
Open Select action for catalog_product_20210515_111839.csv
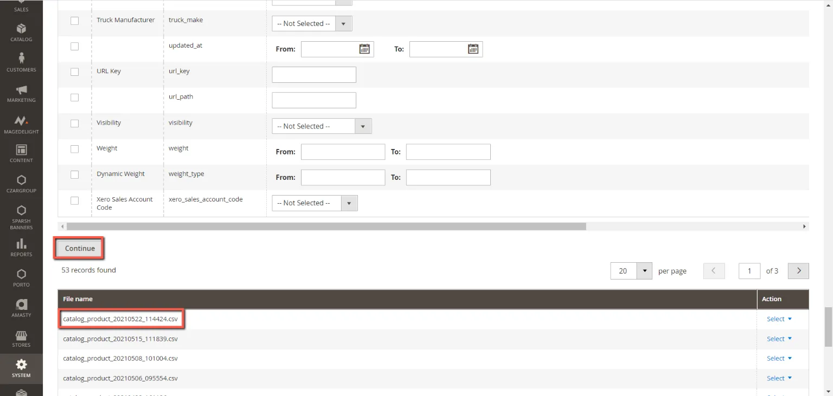click(x=779, y=339)
